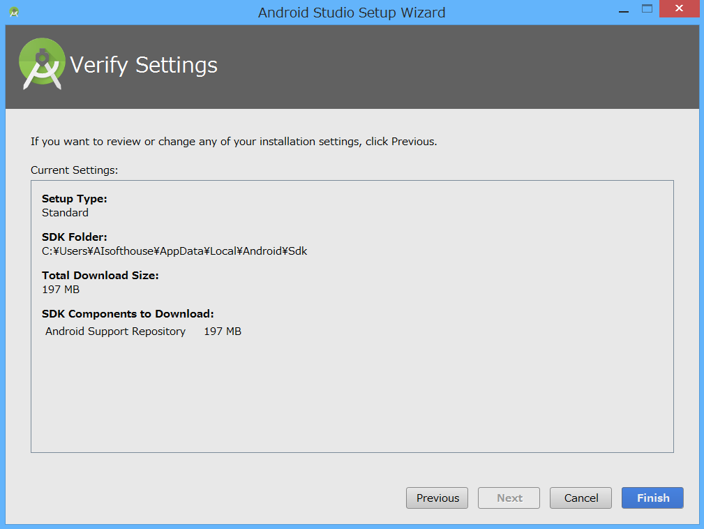Minimize the Setup Wizard window
This screenshot has width=704, height=529.
coord(624,10)
